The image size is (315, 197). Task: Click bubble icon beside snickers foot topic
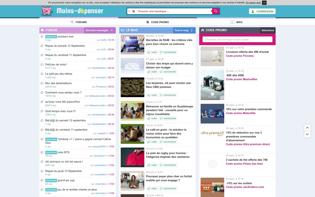[42, 37]
